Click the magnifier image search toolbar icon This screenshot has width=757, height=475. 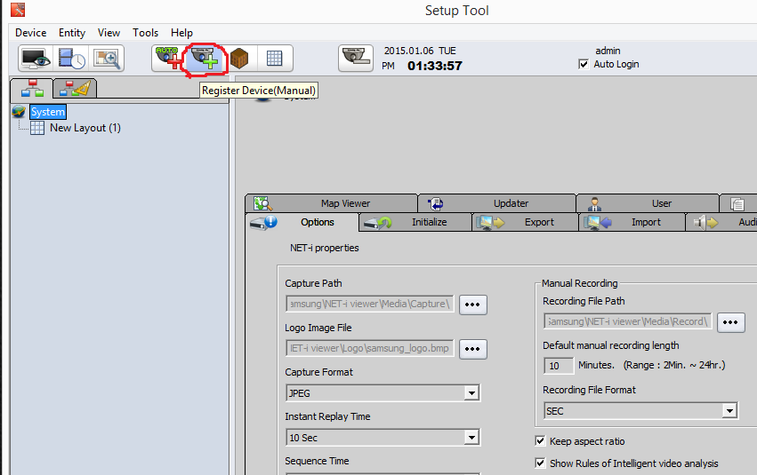107,59
